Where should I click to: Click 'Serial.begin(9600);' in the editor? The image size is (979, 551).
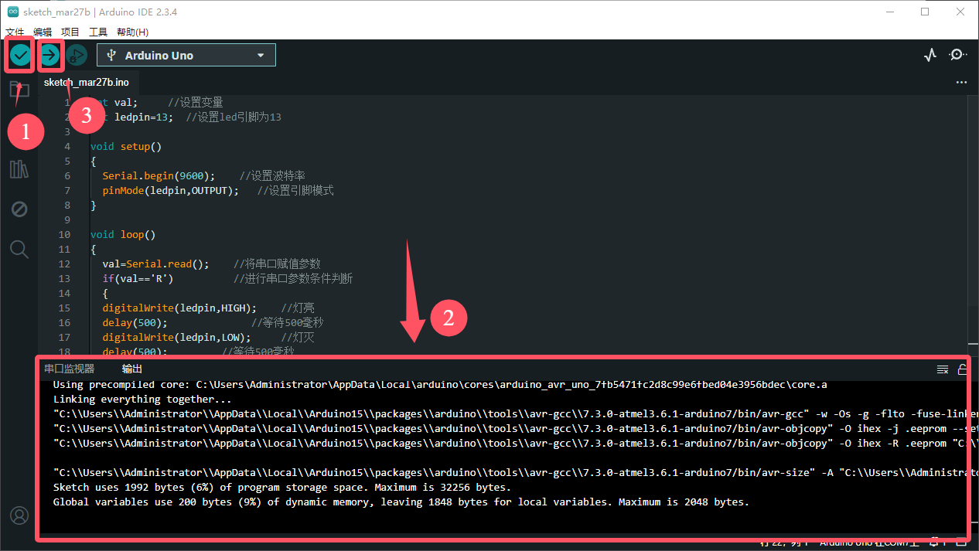coord(159,175)
